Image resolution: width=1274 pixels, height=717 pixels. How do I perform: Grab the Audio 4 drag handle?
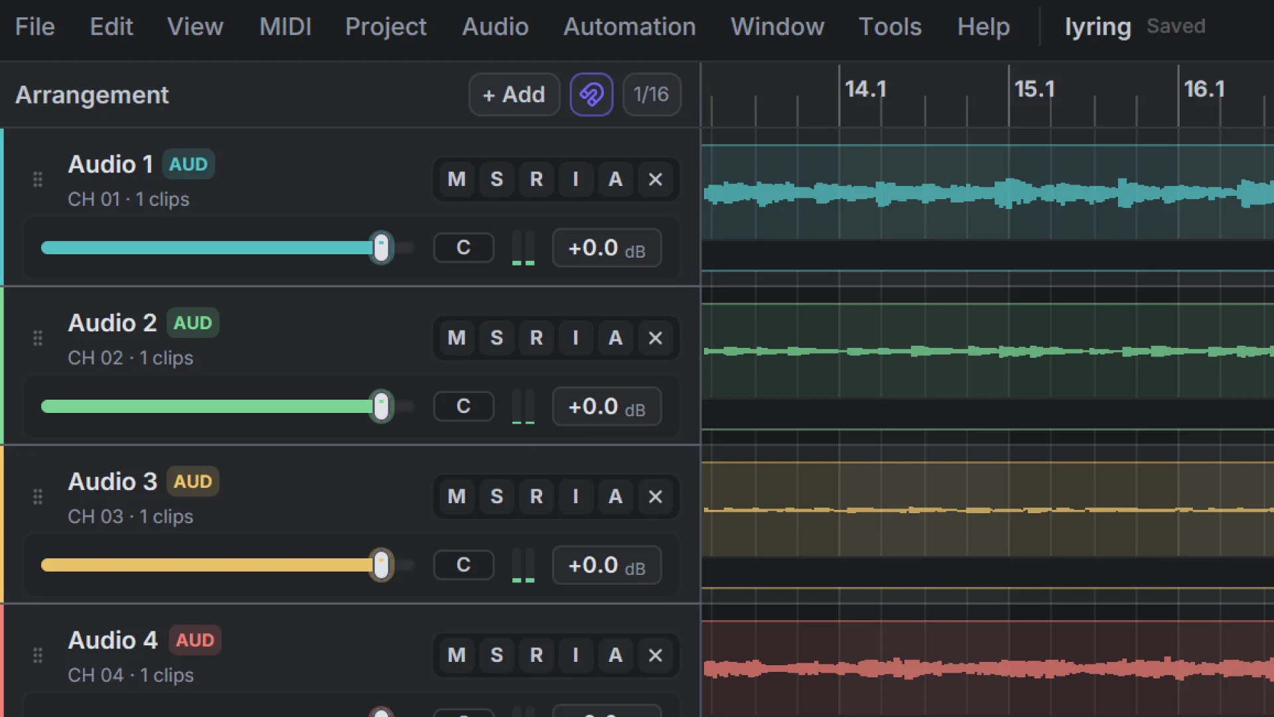[38, 655]
